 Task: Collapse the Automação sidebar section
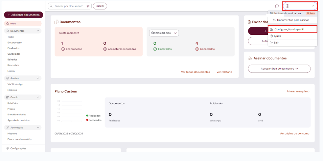38,128
